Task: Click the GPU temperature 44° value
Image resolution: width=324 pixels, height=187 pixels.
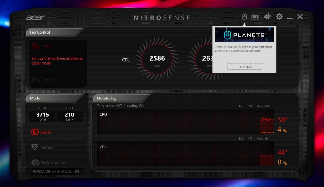Action: coord(283,152)
